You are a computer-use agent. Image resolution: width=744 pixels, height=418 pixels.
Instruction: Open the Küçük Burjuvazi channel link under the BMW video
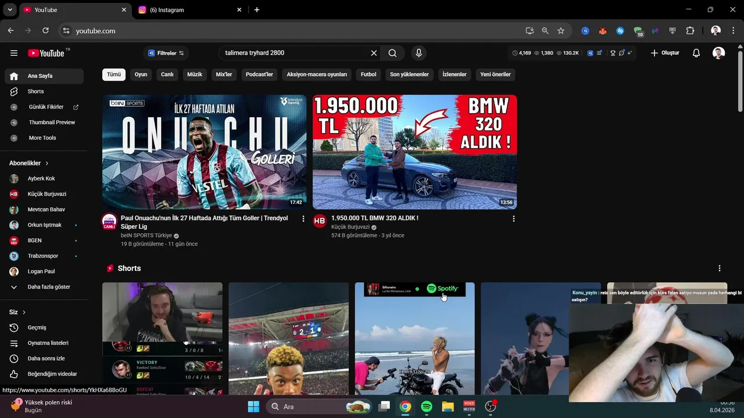tap(350, 227)
